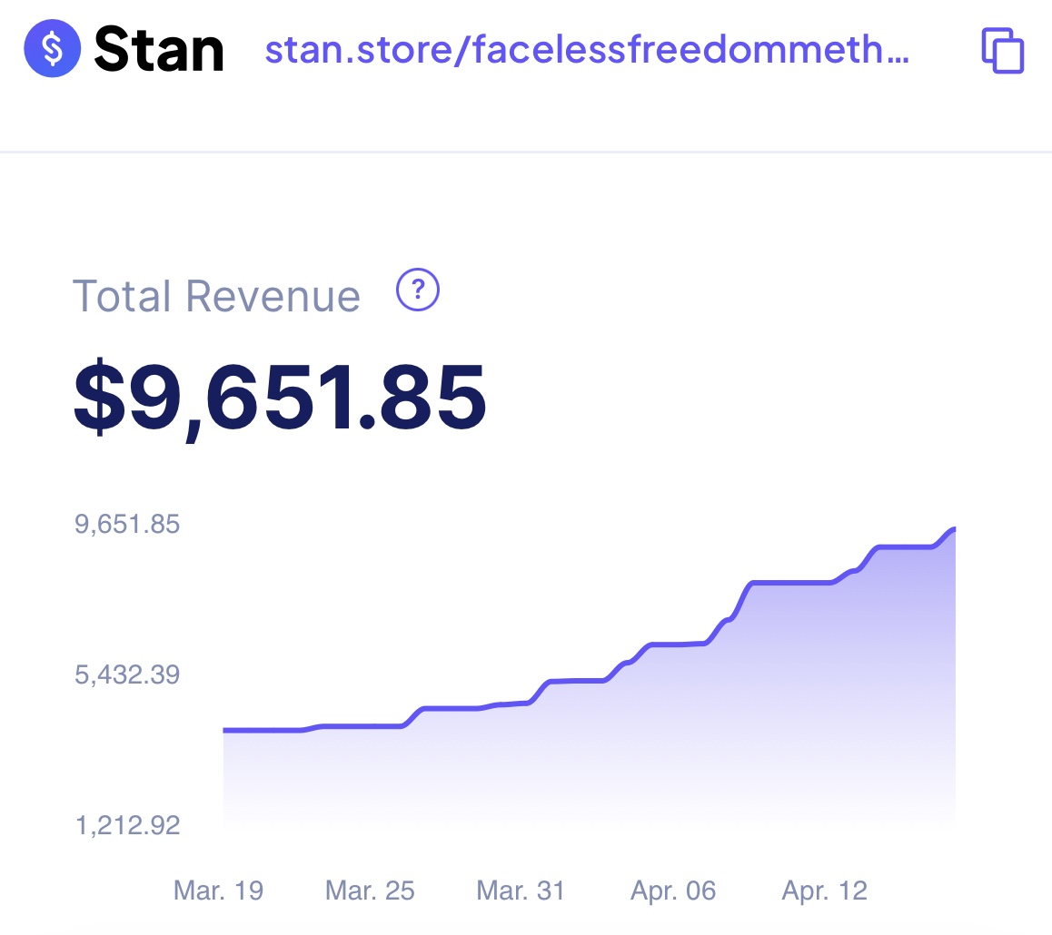Select the $9,651.85 revenue total
Viewport: 1052px width, 935px height.
click(280, 399)
